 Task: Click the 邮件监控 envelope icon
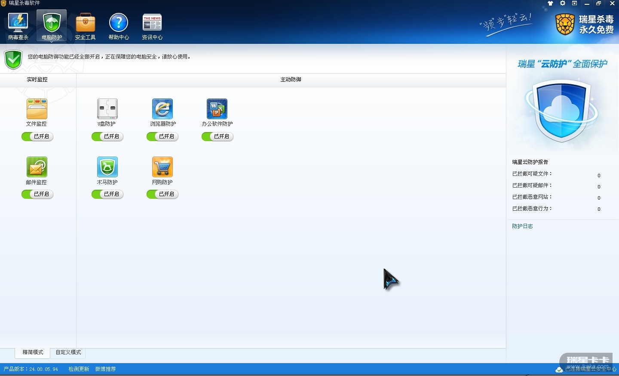37,167
